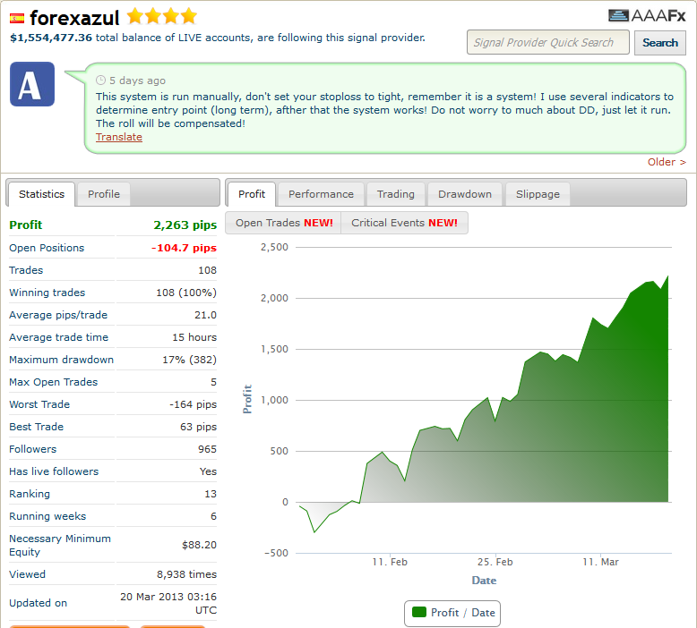Image resolution: width=697 pixels, height=628 pixels.
Task: Click the clock icon beside 5 days ago
Action: pos(101,81)
